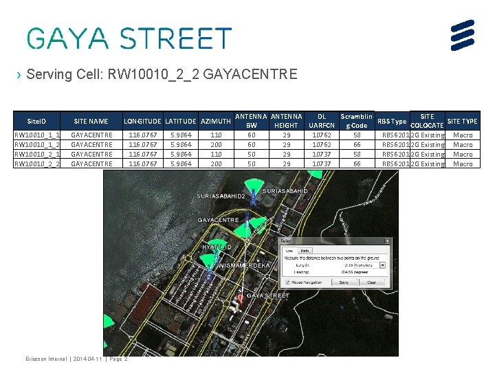This screenshot has height=371, width=495.
Task: Click the 'GAYACENTRE' map label
Action: pyautogui.click(x=218, y=220)
